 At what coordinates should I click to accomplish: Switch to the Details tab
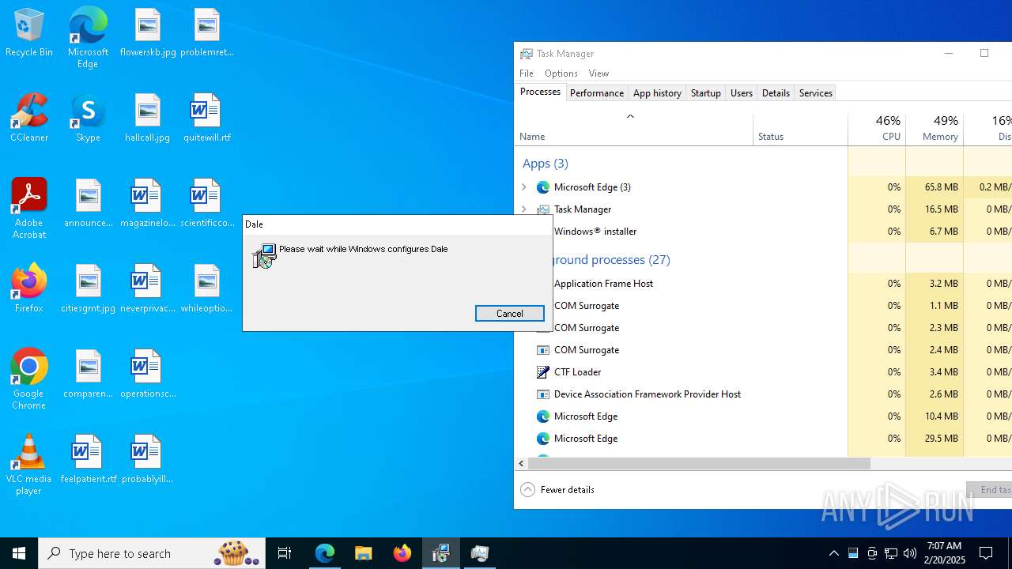[x=776, y=93]
